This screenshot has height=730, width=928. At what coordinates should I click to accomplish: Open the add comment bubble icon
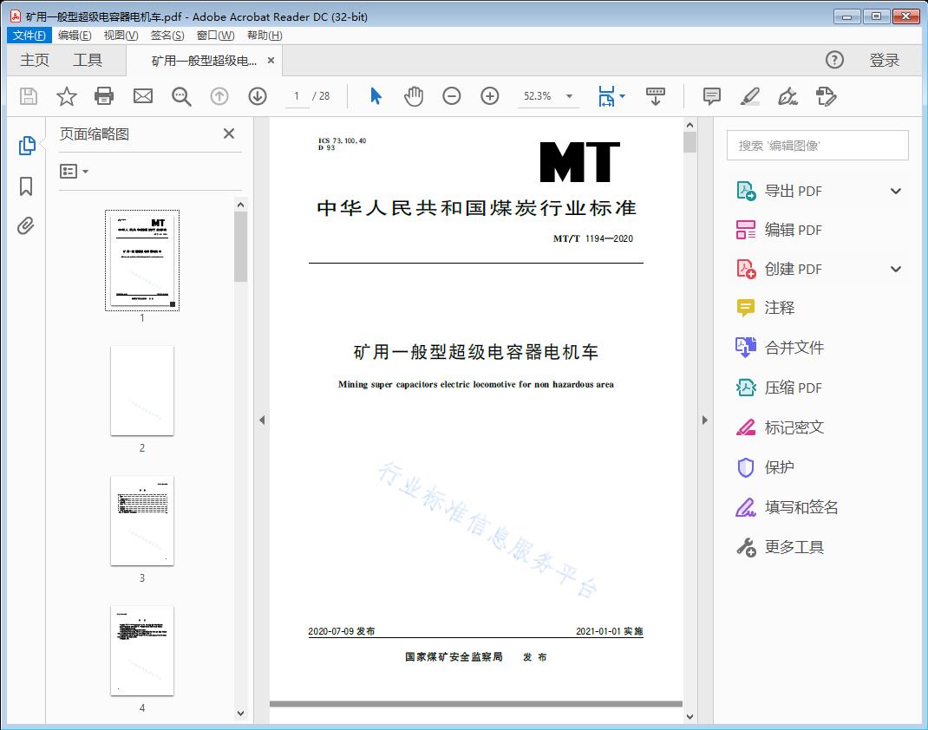(x=711, y=96)
